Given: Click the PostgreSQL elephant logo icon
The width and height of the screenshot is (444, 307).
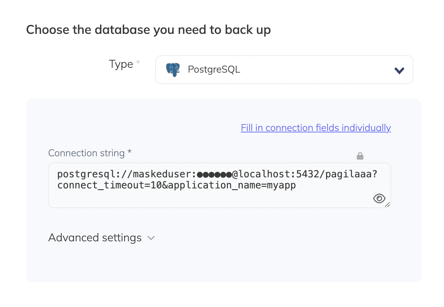Looking at the screenshot, I should tap(173, 70).
